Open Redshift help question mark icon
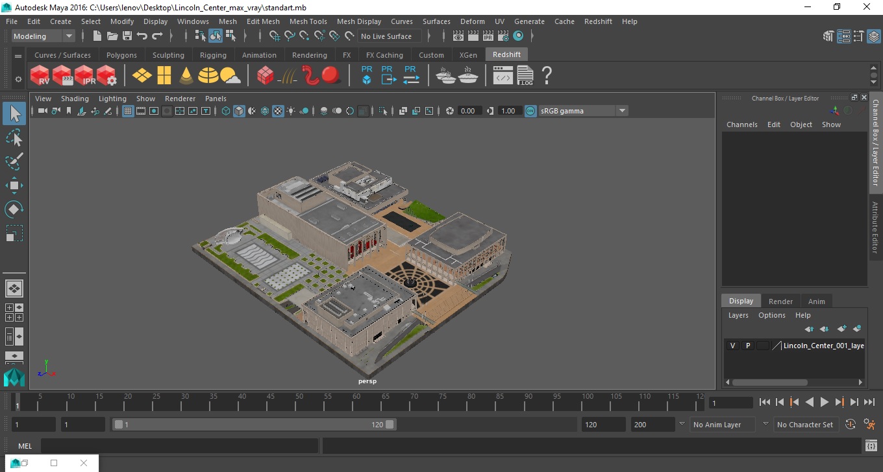Image resolution: width=883 pixels, height=472 pixels. (547, 76)
